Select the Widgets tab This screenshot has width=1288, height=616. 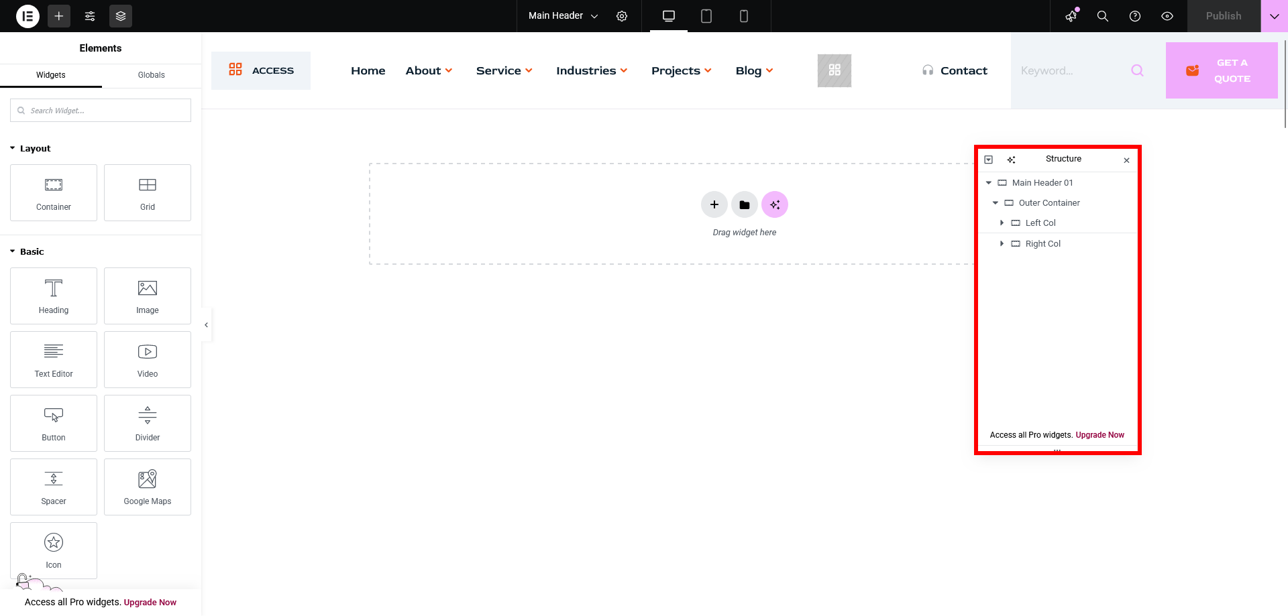[51, 75]
